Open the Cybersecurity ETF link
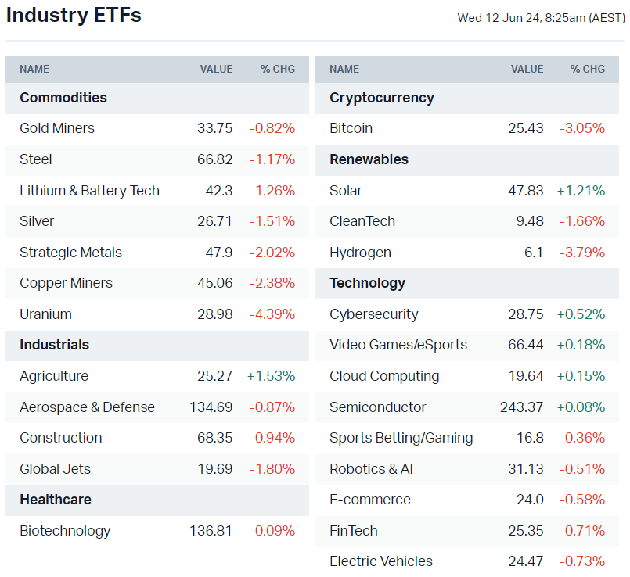The image size is (630, 577). (373, 314)
